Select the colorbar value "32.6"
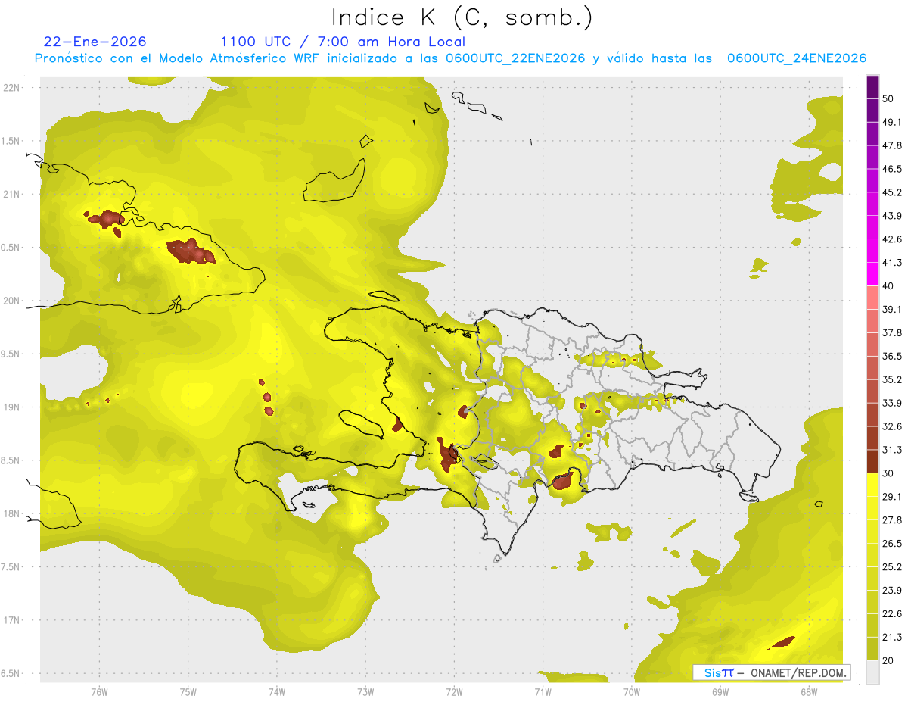The image size is (908, 702). tap(891, 426)
